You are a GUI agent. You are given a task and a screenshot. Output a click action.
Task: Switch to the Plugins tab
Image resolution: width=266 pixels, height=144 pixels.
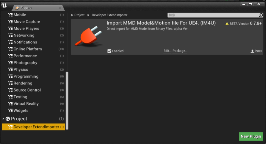(x=38, y=8)
